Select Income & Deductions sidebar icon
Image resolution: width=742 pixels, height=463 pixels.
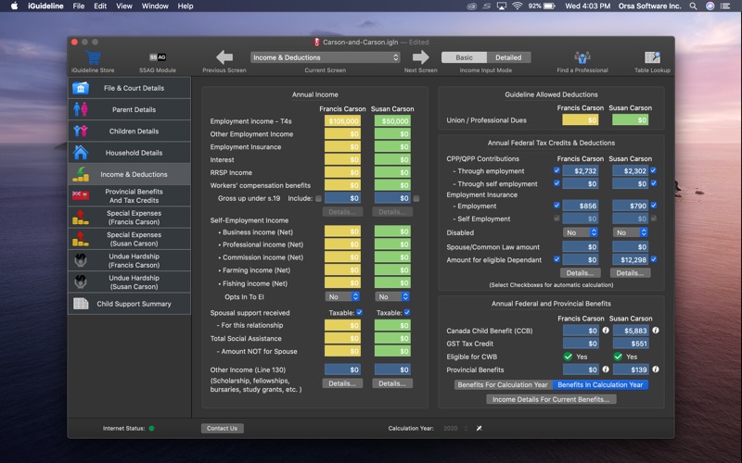coord(81,174)
